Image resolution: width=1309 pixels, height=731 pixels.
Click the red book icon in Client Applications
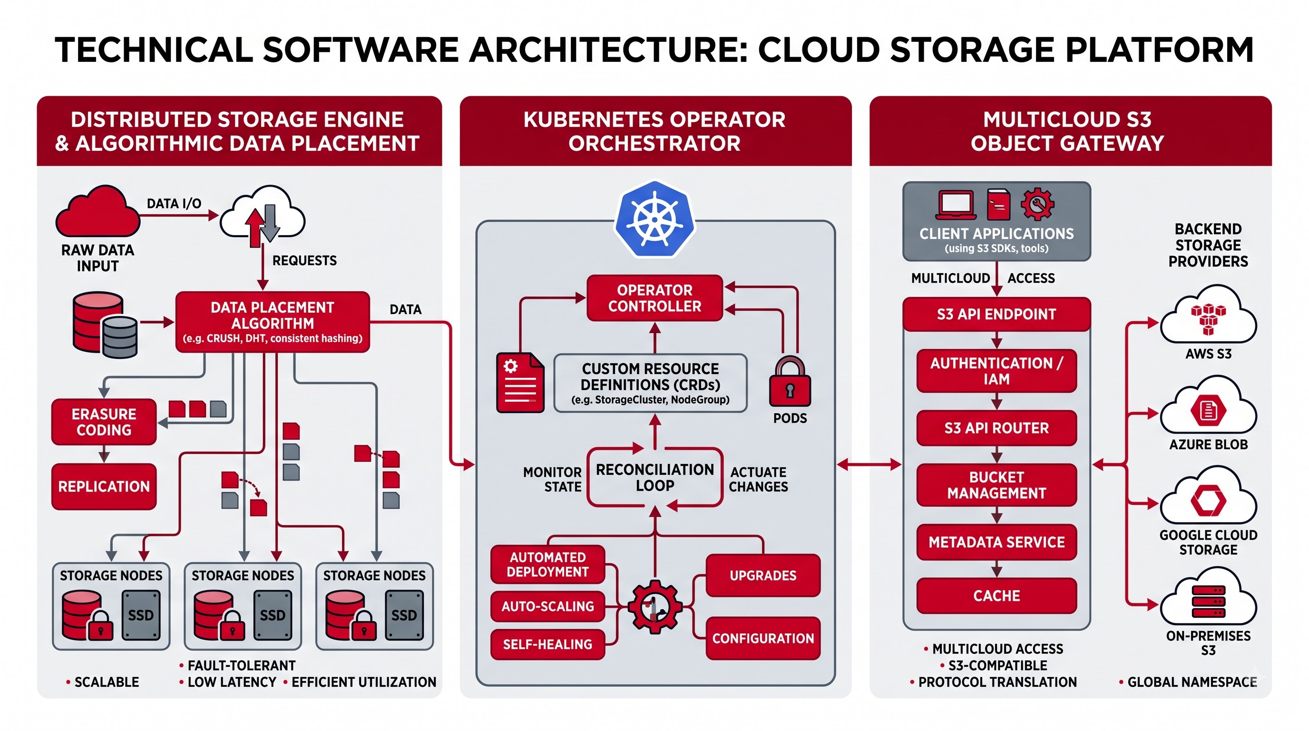click(998, 204)
